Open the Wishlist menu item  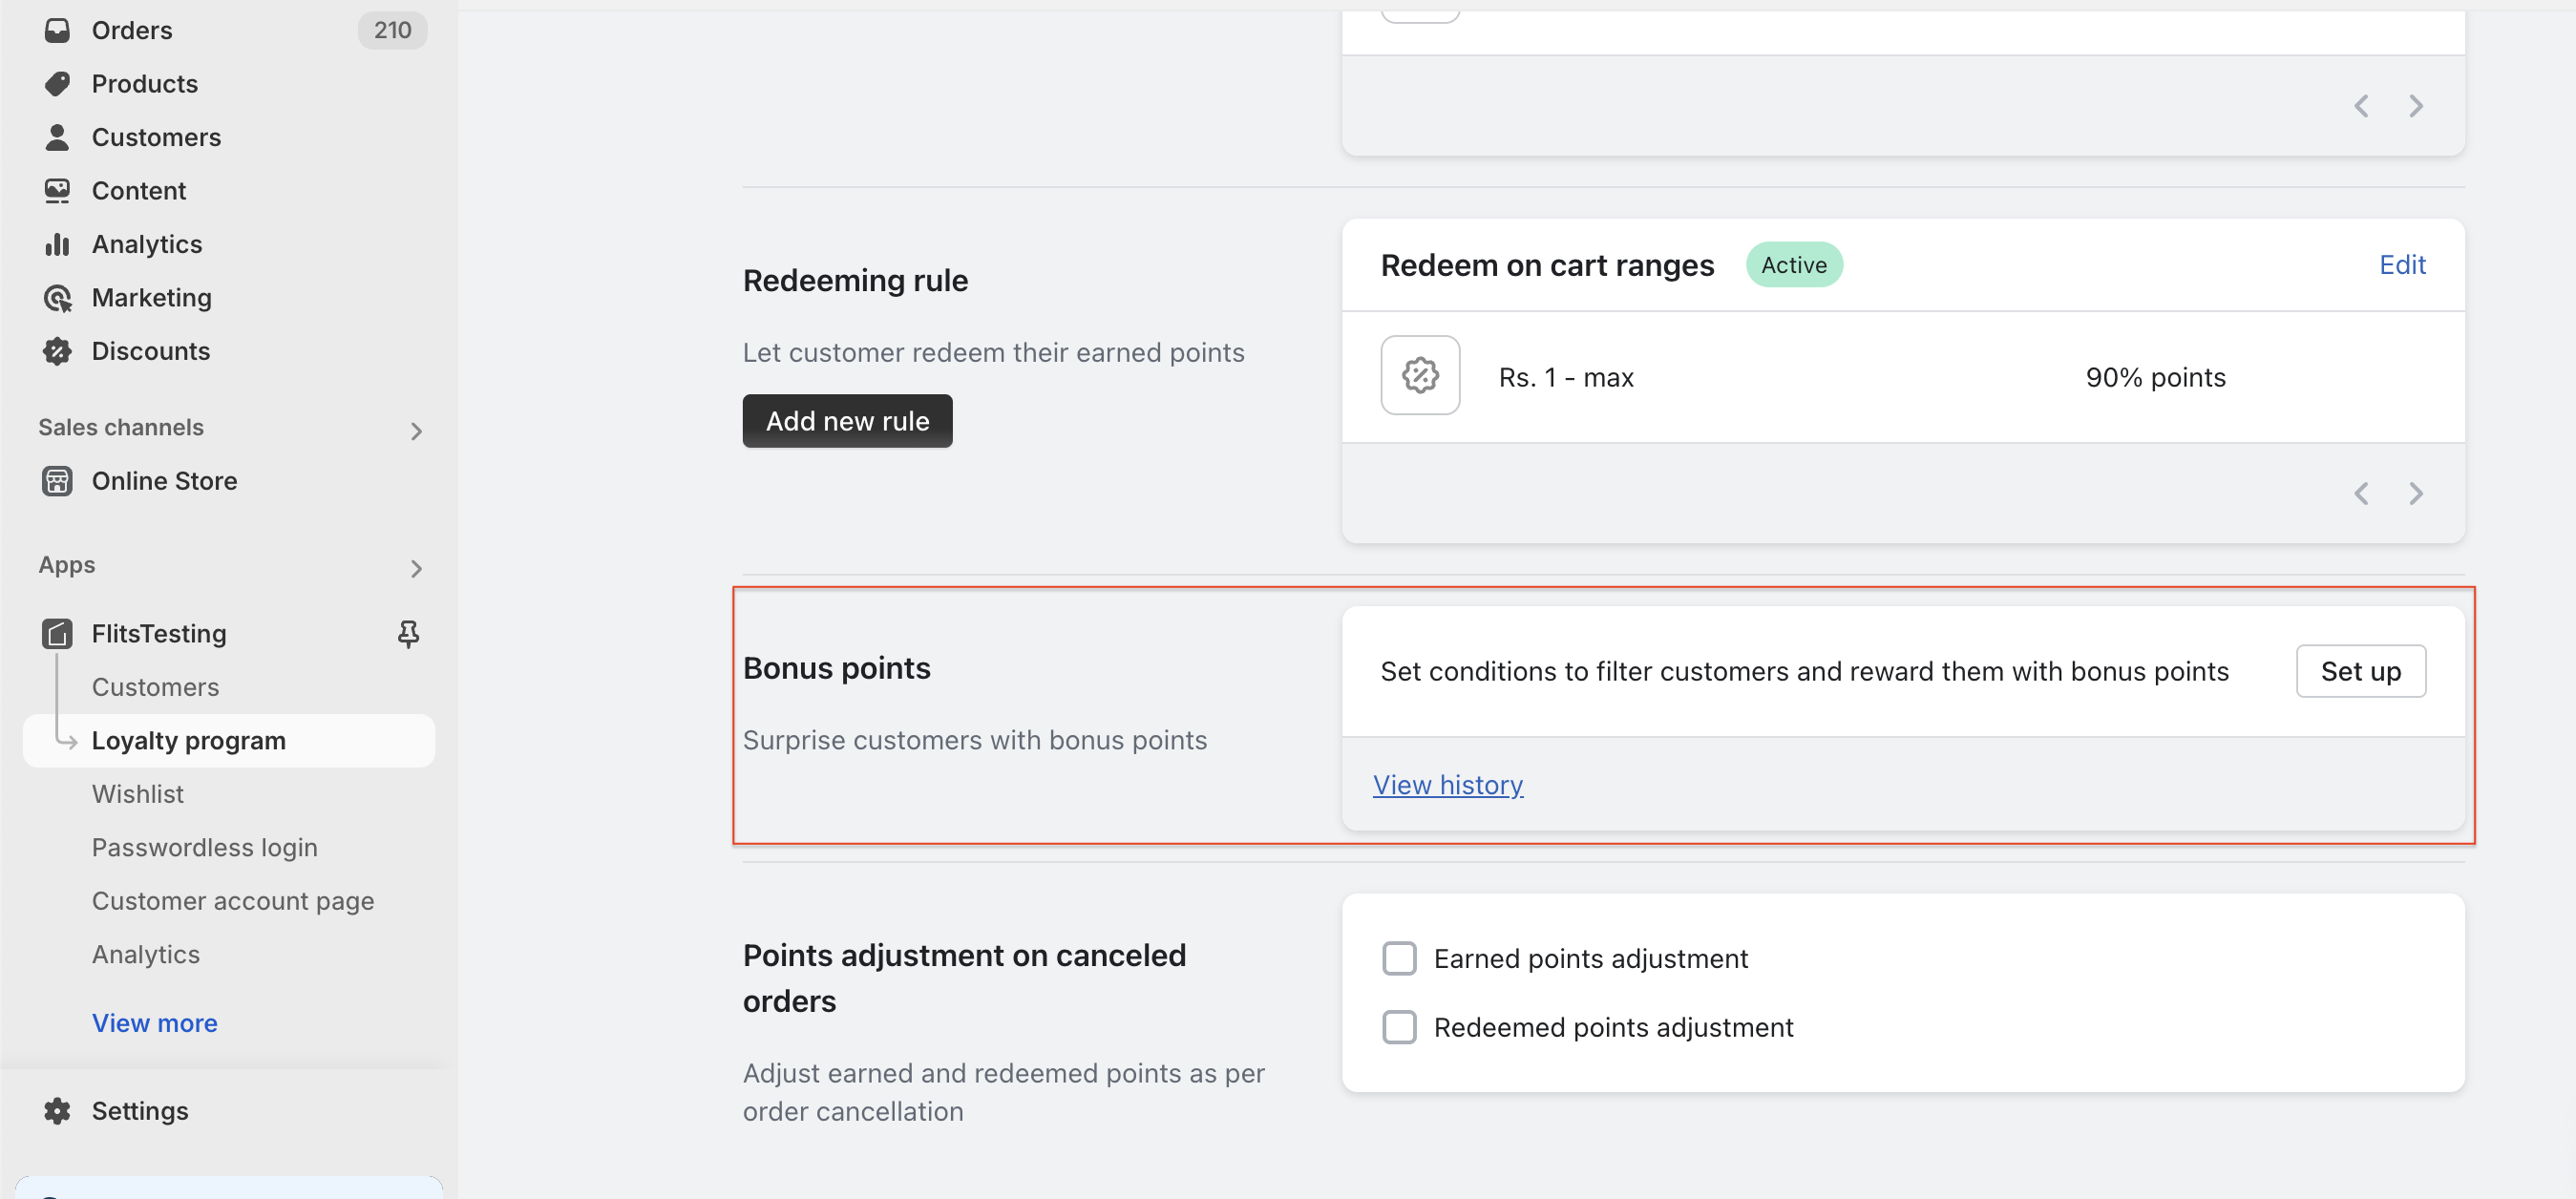138,794
